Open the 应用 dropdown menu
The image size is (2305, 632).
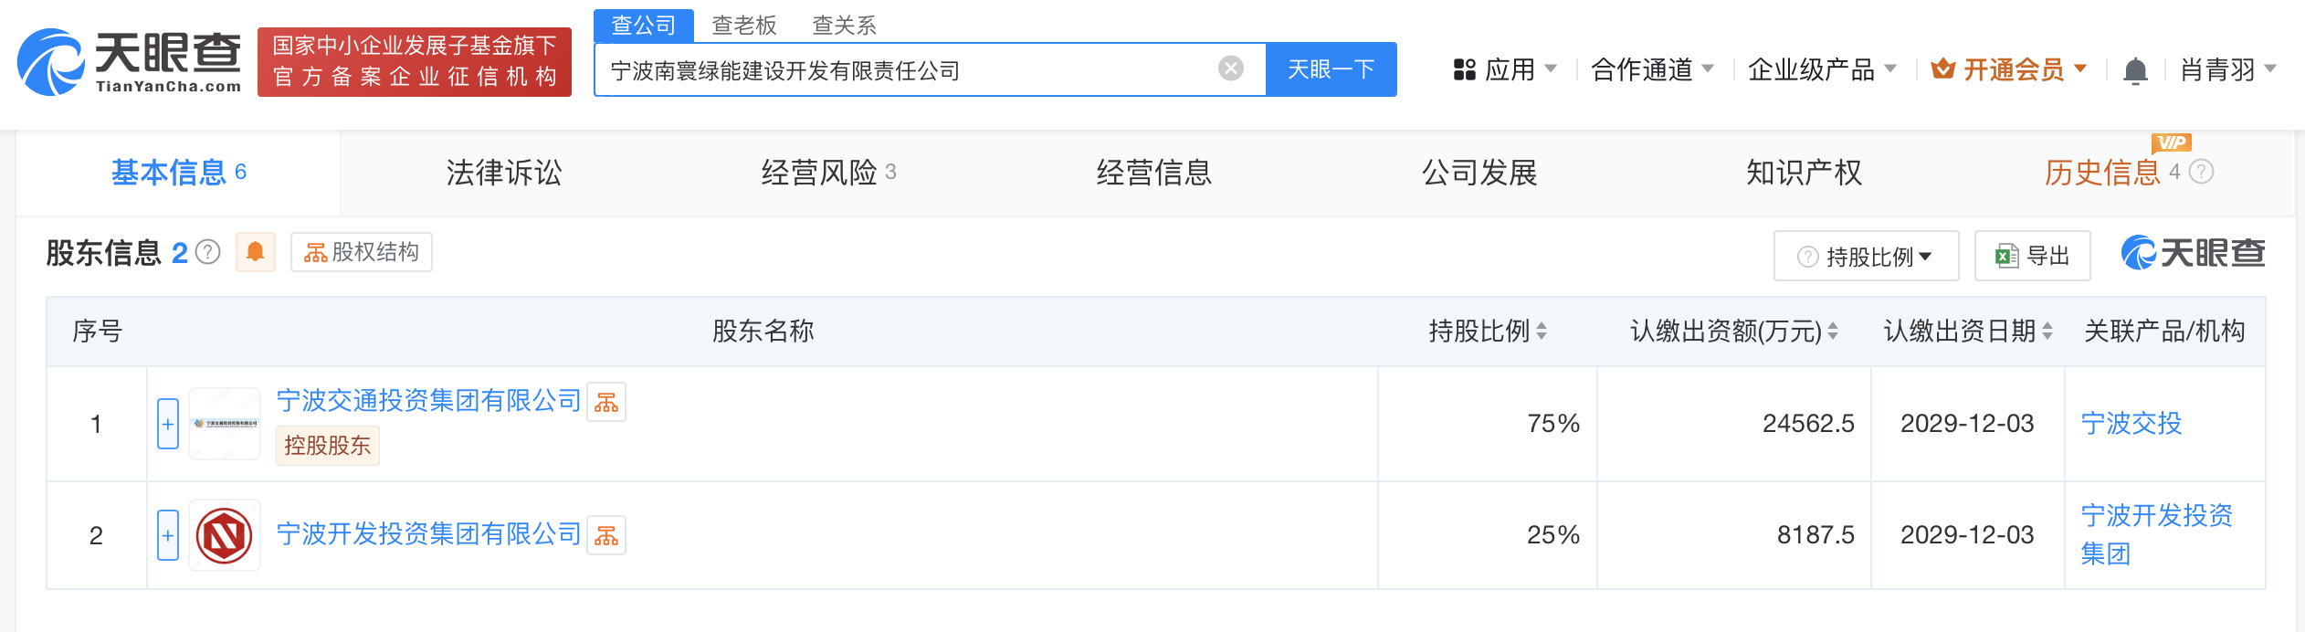(x=1505, y=69)
